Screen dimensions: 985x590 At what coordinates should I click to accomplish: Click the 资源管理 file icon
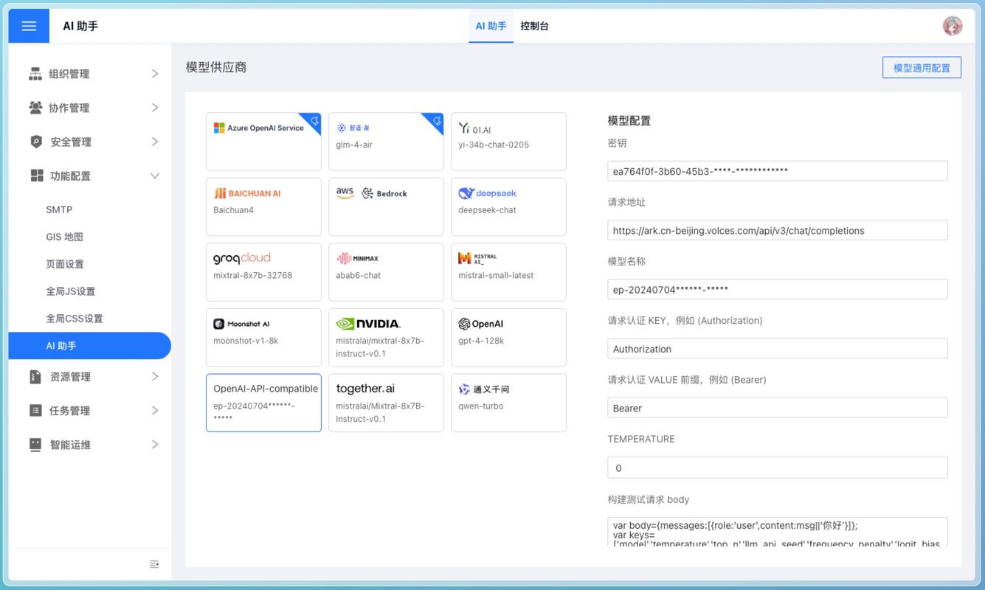tap(35, 376)
